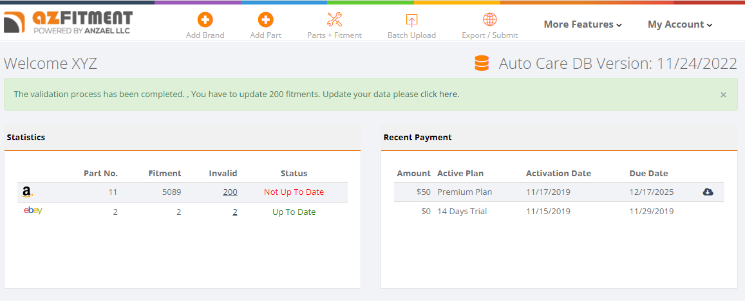Click the Add Part plus icon
The height and width of the screenshot is (301, 745).
[265, 20]
